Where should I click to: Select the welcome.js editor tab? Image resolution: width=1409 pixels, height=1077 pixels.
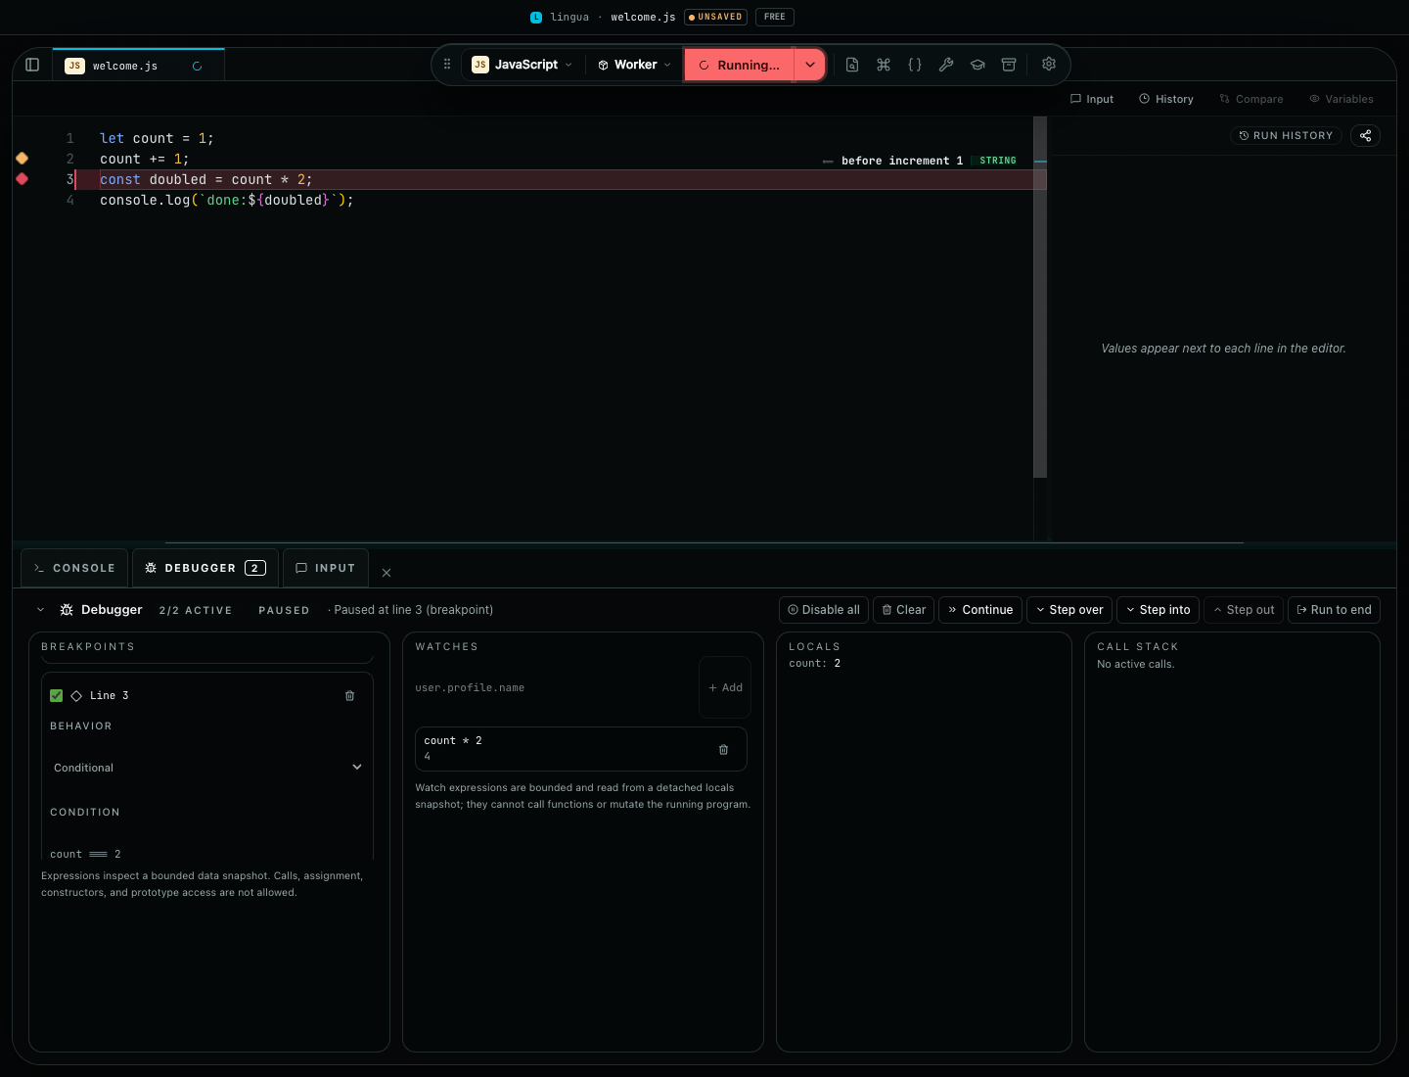tap(138, 66)
